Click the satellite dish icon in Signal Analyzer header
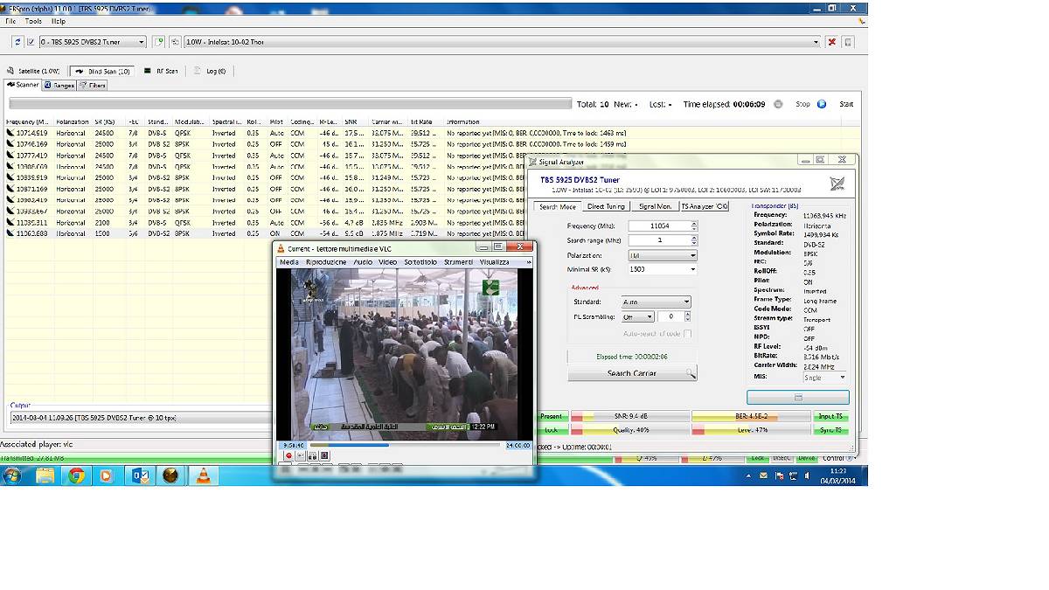 [837, 184]
